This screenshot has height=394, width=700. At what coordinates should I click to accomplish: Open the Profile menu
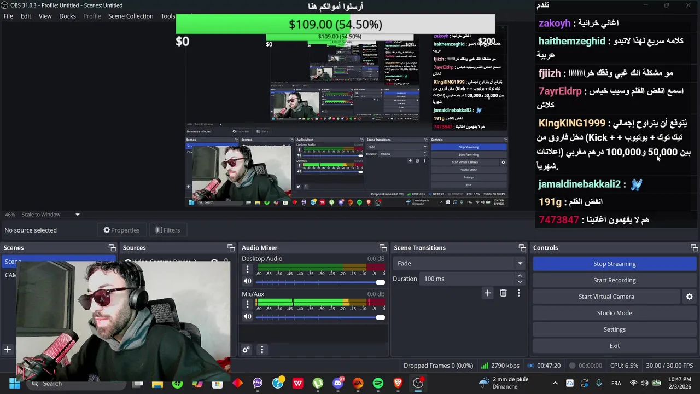92,16
